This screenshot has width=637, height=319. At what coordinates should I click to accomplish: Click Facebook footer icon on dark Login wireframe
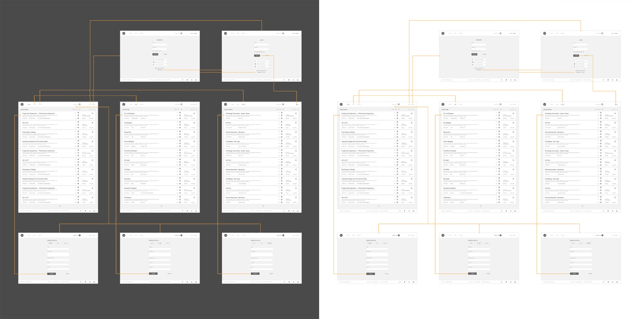coord(284,80)
